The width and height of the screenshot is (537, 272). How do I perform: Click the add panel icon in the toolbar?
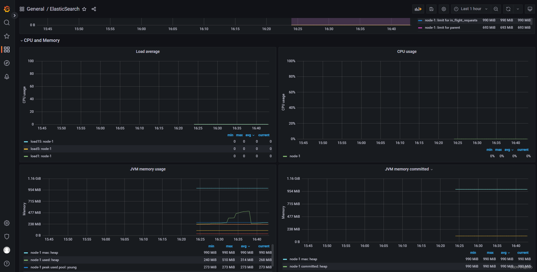coord(418,9)
